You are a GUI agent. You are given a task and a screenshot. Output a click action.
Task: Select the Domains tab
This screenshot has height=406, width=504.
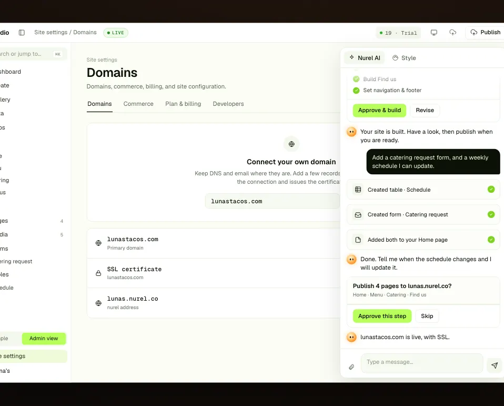99,104
